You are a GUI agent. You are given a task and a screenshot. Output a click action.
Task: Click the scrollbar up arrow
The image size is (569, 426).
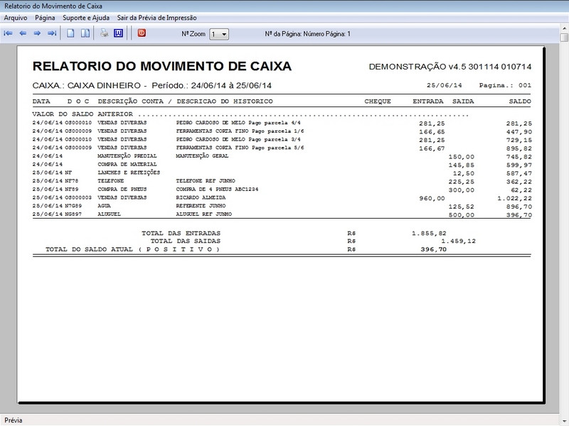[x=563, y=37]
